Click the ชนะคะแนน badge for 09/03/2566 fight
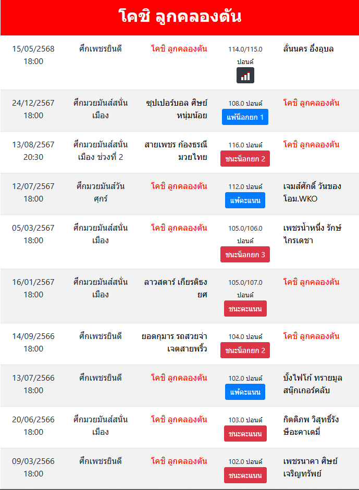359x490 pixels. [x=245, y=475]
